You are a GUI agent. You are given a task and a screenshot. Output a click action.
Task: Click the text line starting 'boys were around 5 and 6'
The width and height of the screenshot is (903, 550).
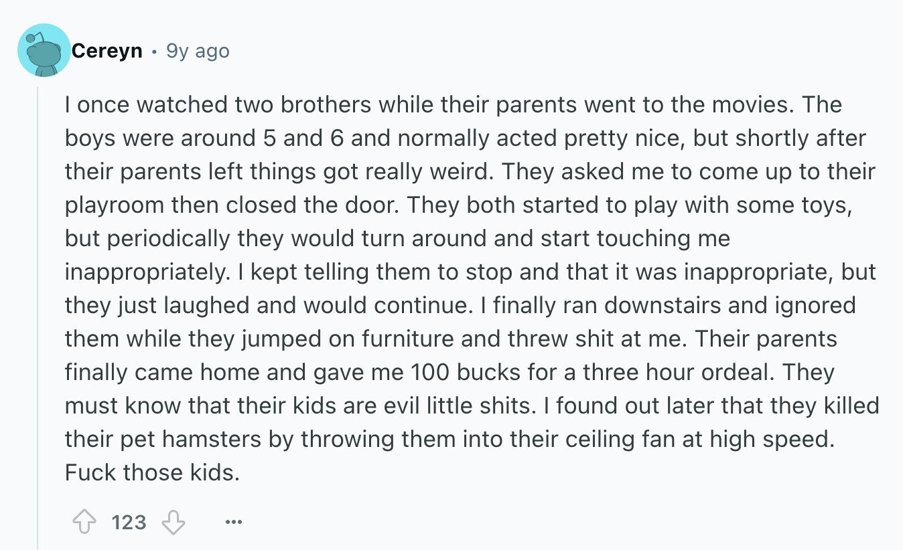(466, 138)
